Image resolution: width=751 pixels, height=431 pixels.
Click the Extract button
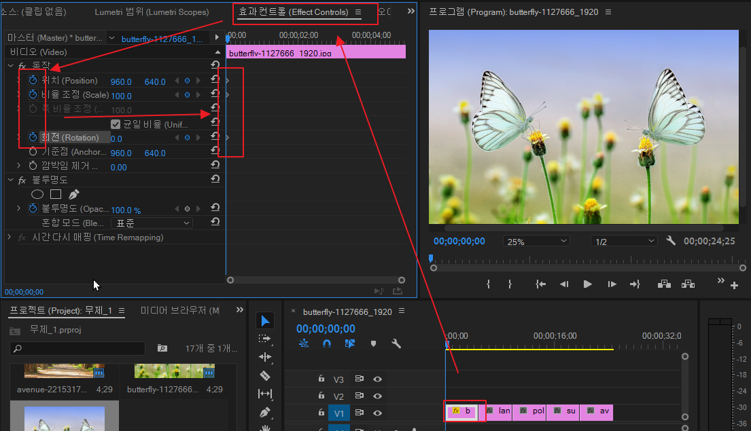coord(688,284)
